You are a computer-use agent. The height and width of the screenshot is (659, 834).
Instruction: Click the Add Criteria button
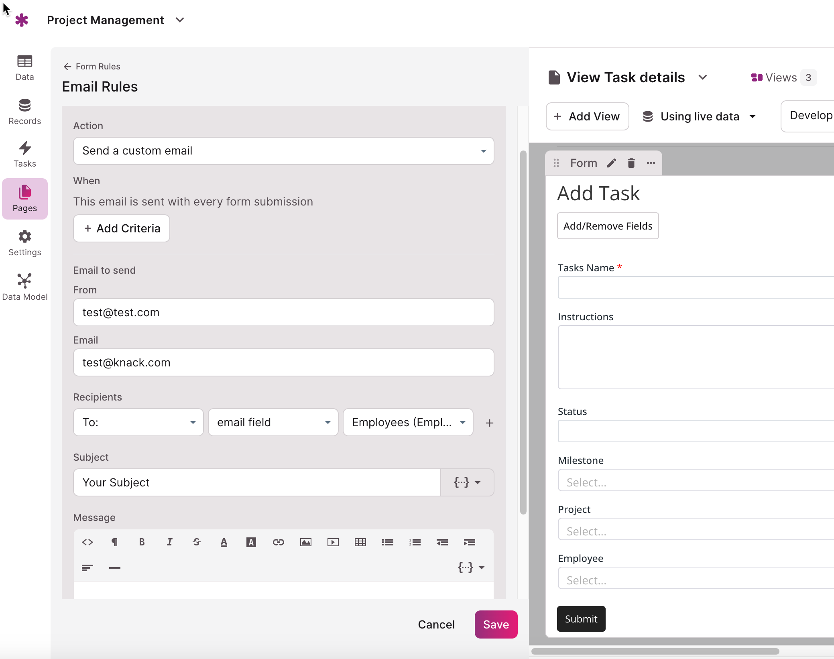122,228
